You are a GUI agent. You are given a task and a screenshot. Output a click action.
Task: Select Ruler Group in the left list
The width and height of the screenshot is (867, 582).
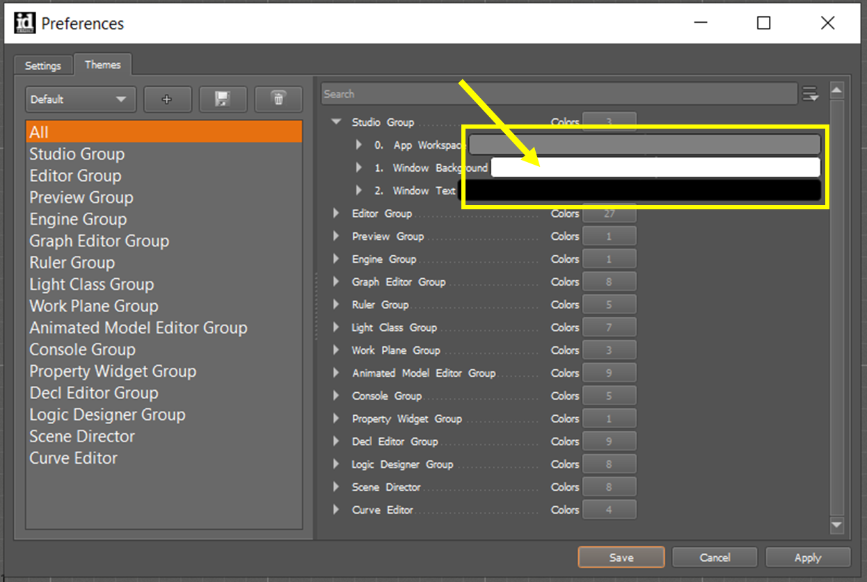(164, 263)
